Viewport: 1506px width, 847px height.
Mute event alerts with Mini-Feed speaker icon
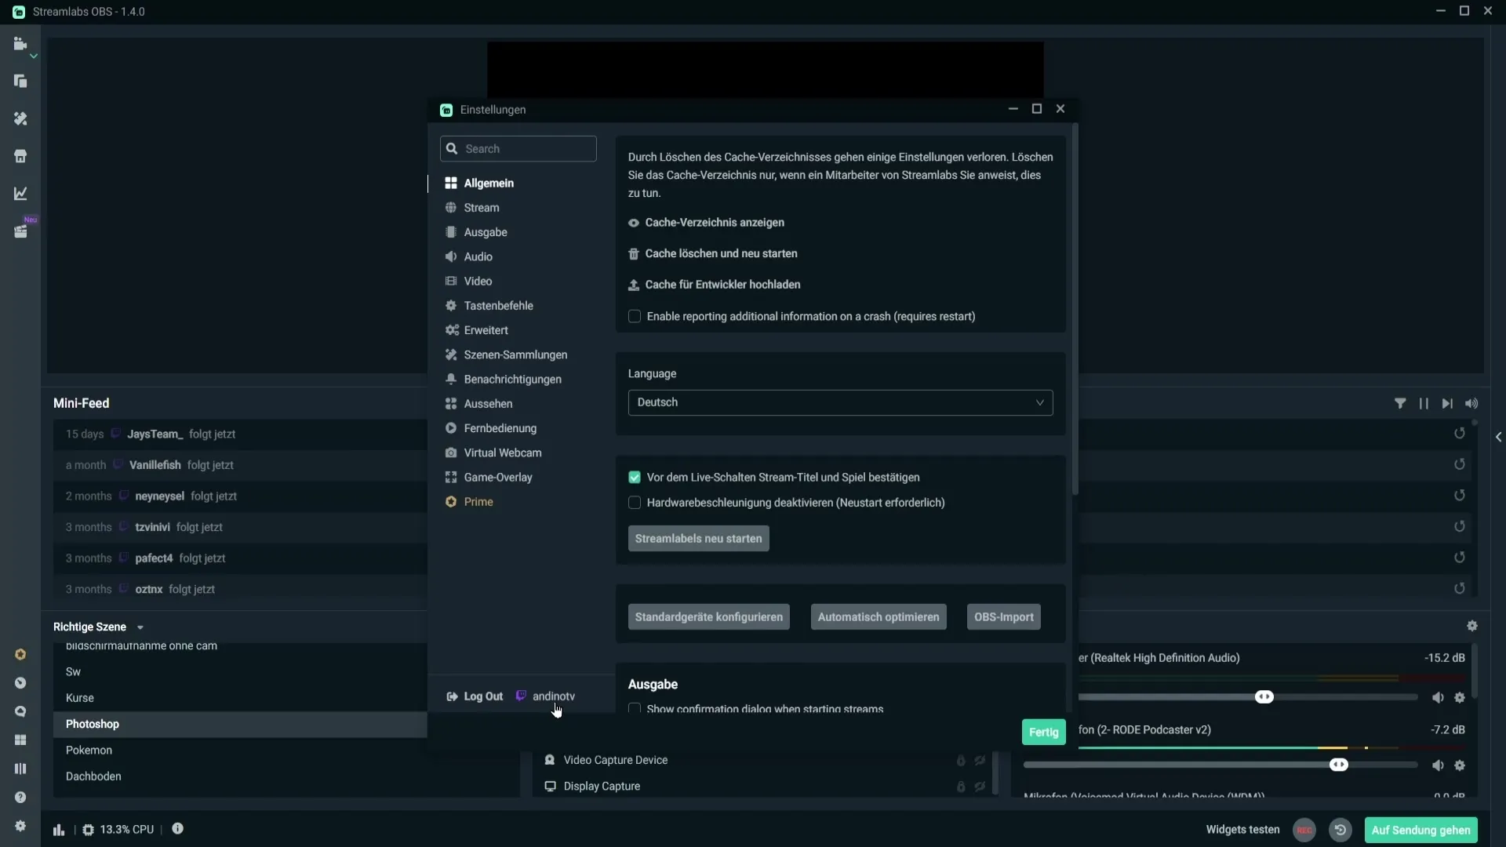pos(1471,403)
